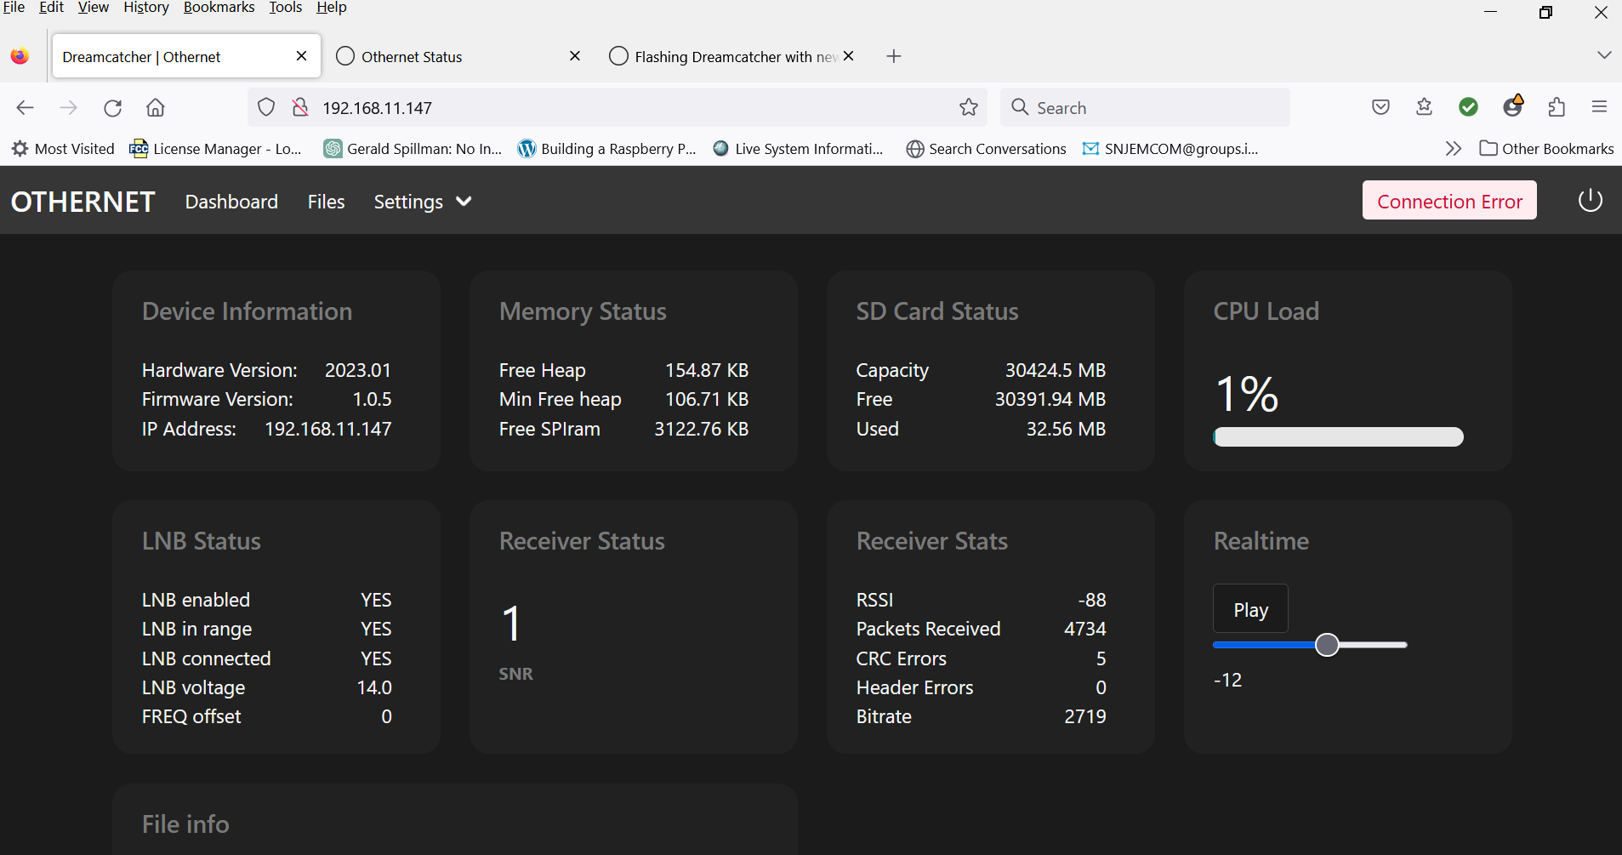Show more bookmarks with double chevron
Screen dimensions: 1622x855
1453,149
